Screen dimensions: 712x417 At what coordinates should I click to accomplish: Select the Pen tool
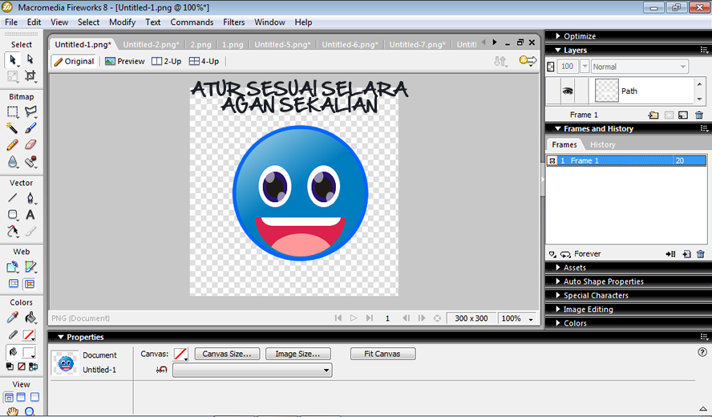tap(30, 198)
